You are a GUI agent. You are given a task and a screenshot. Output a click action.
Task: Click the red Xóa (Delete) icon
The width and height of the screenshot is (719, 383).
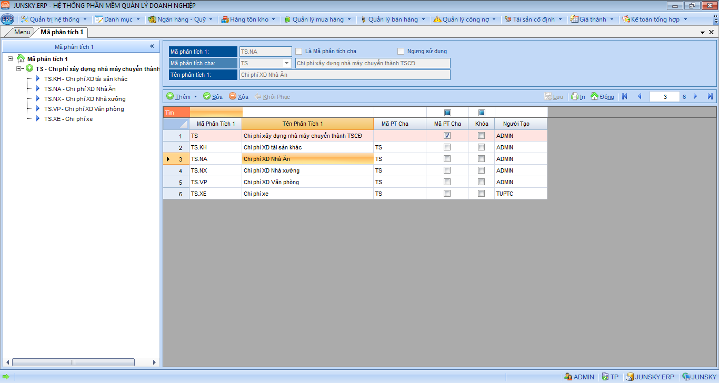point(233,97)
